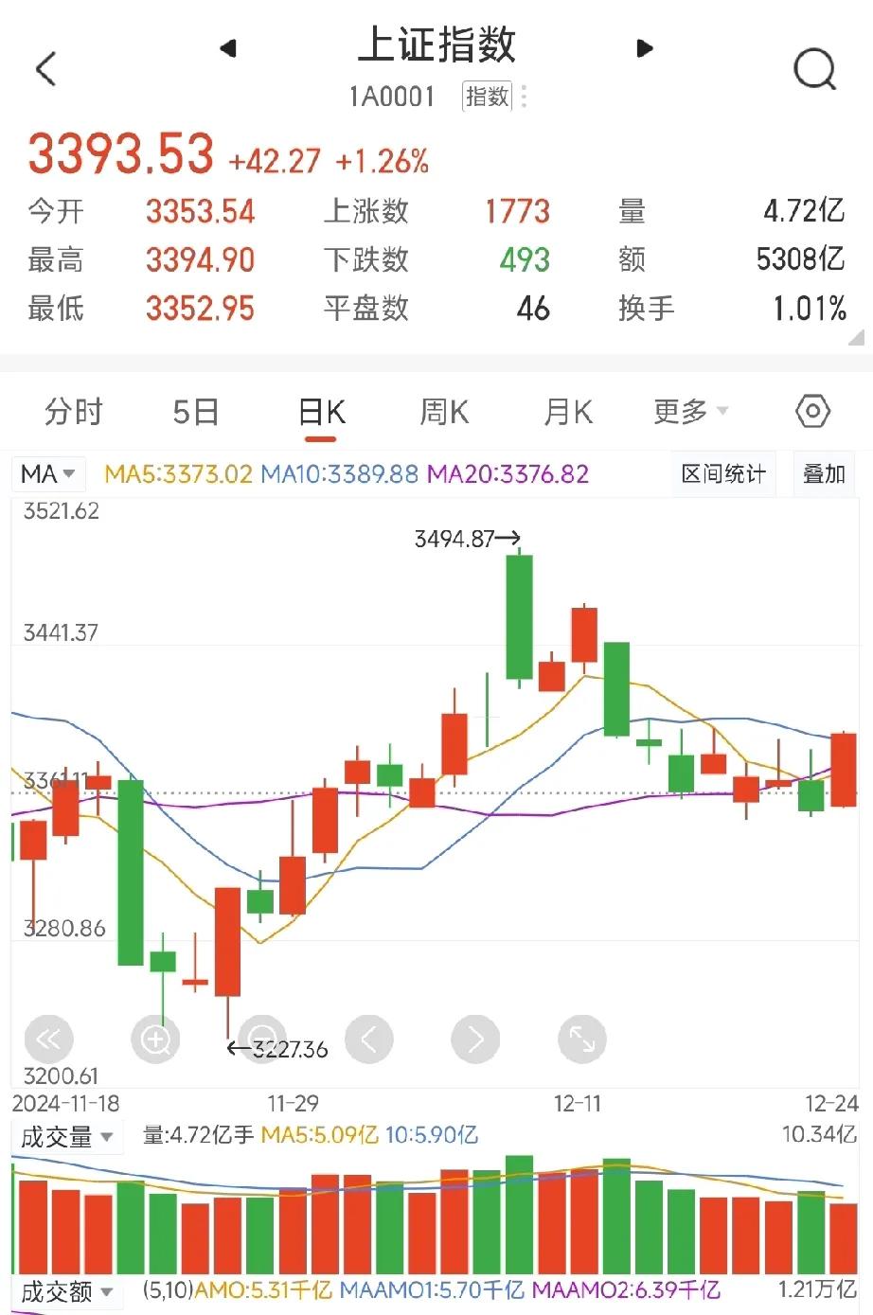873x1315 pixels.
Task: Tap the current price 3393.53
Action: tap(121, 154)
